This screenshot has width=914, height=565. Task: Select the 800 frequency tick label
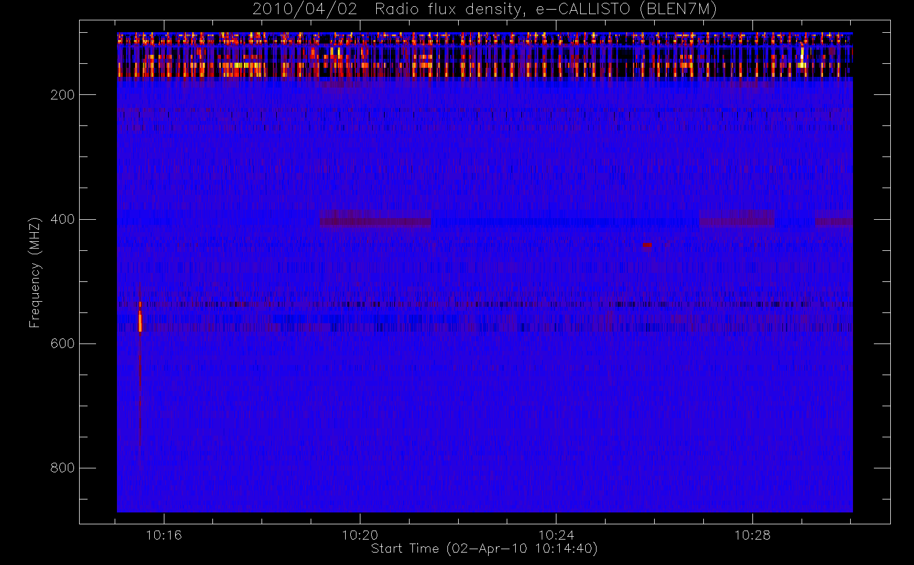click(x=63, y=468)
